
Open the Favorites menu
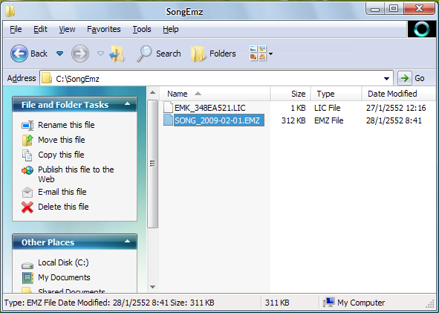(103, 29)
